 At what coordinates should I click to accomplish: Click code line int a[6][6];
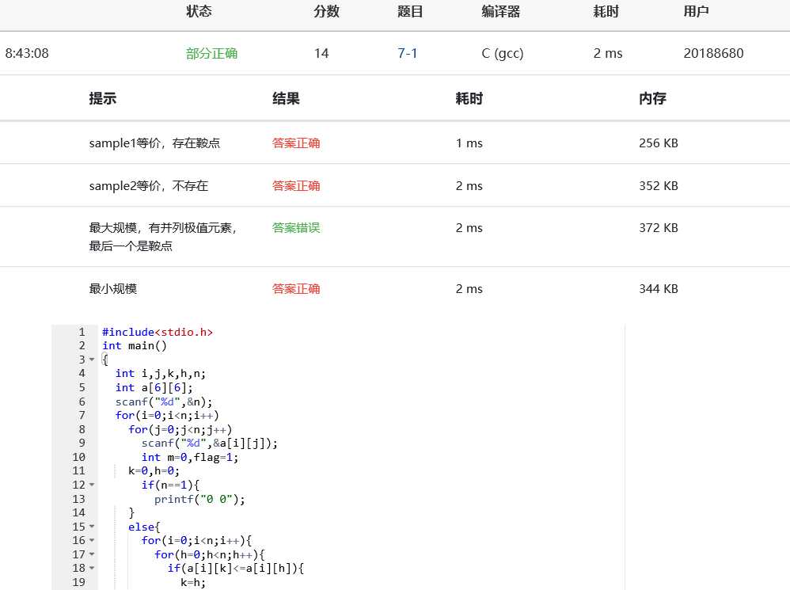pyautogui.click(x=154, y=387)
